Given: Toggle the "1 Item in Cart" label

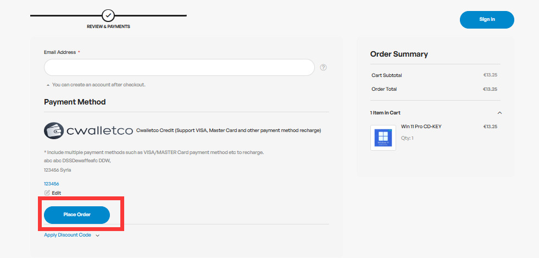Looking at the screenshot, I should pos(385,113).
